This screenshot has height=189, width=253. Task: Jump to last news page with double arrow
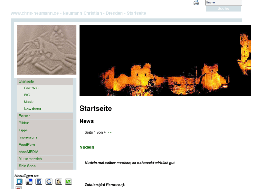[111, 132]
